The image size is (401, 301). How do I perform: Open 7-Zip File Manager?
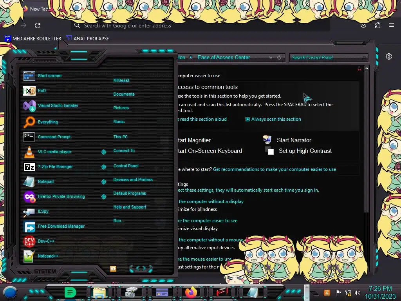pos(48,167)
